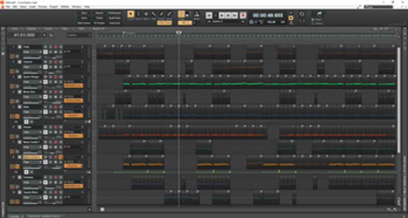Open Bass instrument plugin button
Viewport: 408px width, 218px height.
click(73, 115)
